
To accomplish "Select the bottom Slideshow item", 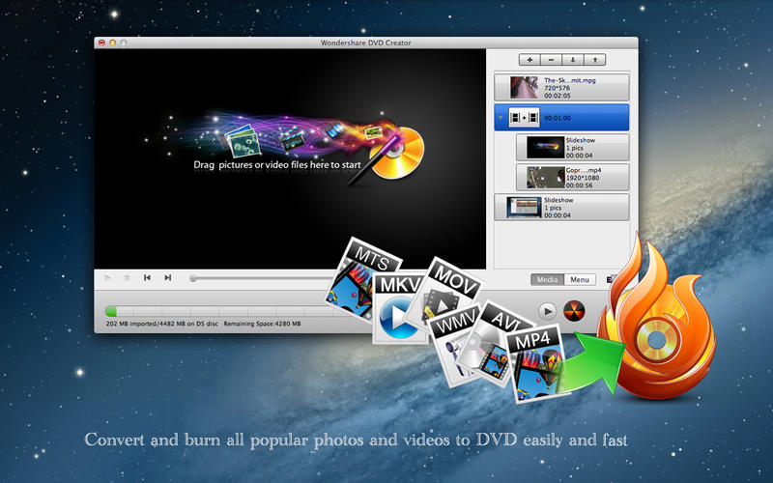I will (x=561, y=207).
